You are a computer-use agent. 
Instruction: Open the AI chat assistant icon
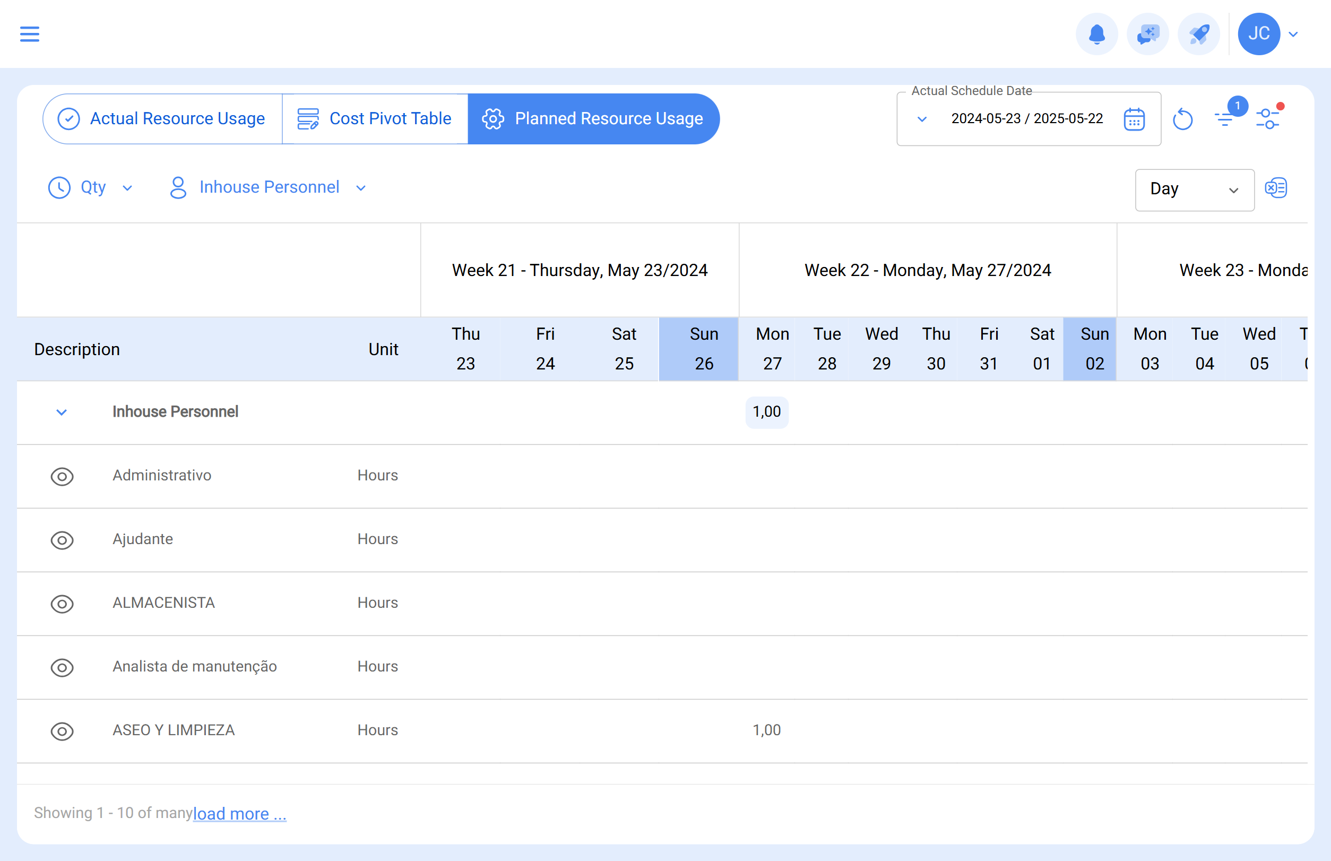1148,34
